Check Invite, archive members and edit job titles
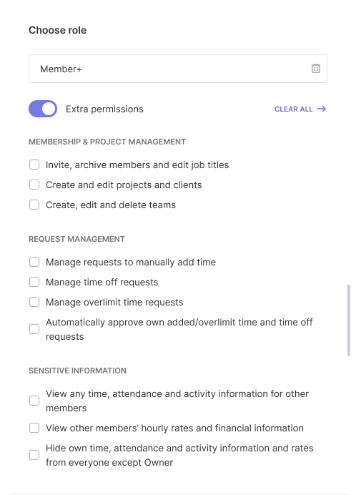 tap(34, 165)
